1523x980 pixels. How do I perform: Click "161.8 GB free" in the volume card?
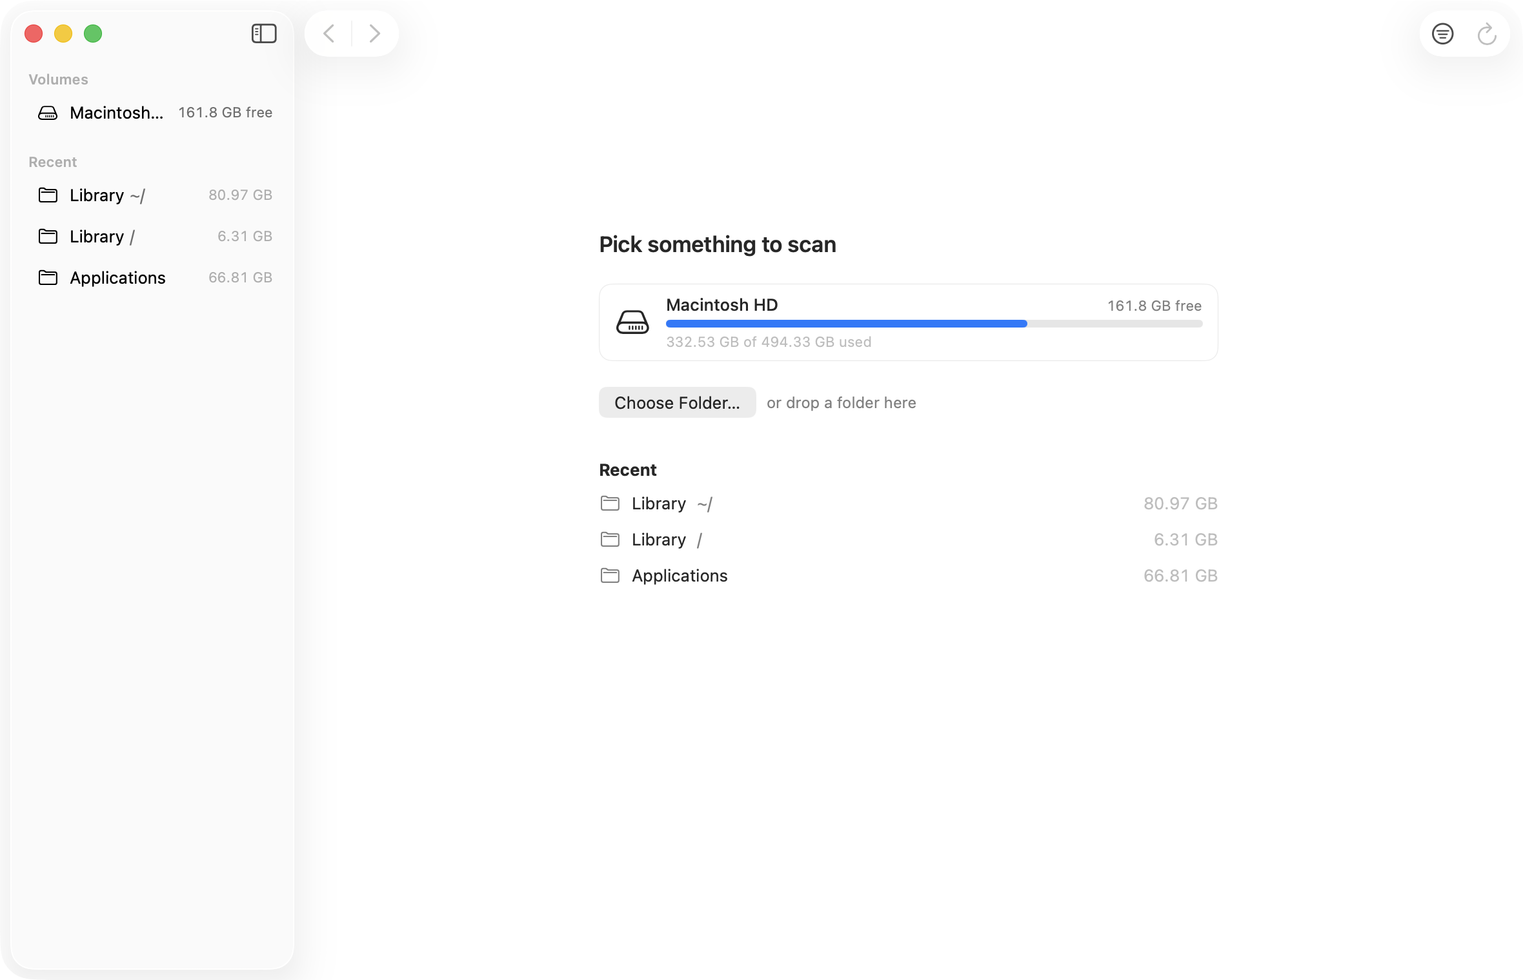tap(1155, 306)
